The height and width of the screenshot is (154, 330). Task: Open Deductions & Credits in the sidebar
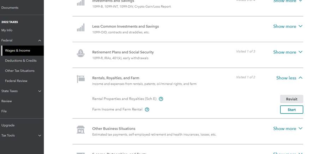pos(21,60)
